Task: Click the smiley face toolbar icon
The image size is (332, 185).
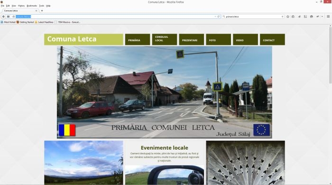Action: (x=312, y=17)
